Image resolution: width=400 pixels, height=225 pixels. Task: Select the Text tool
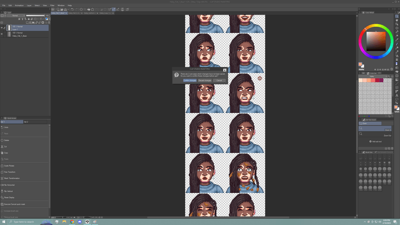pos(397,95)
